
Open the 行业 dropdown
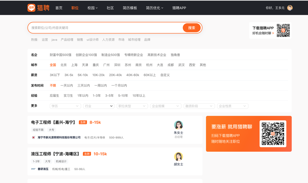click(x=99, y=106)
